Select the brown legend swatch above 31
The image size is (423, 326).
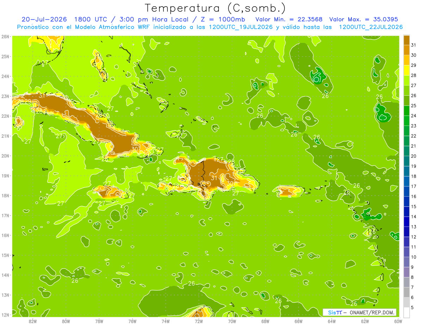coord(406,40)
